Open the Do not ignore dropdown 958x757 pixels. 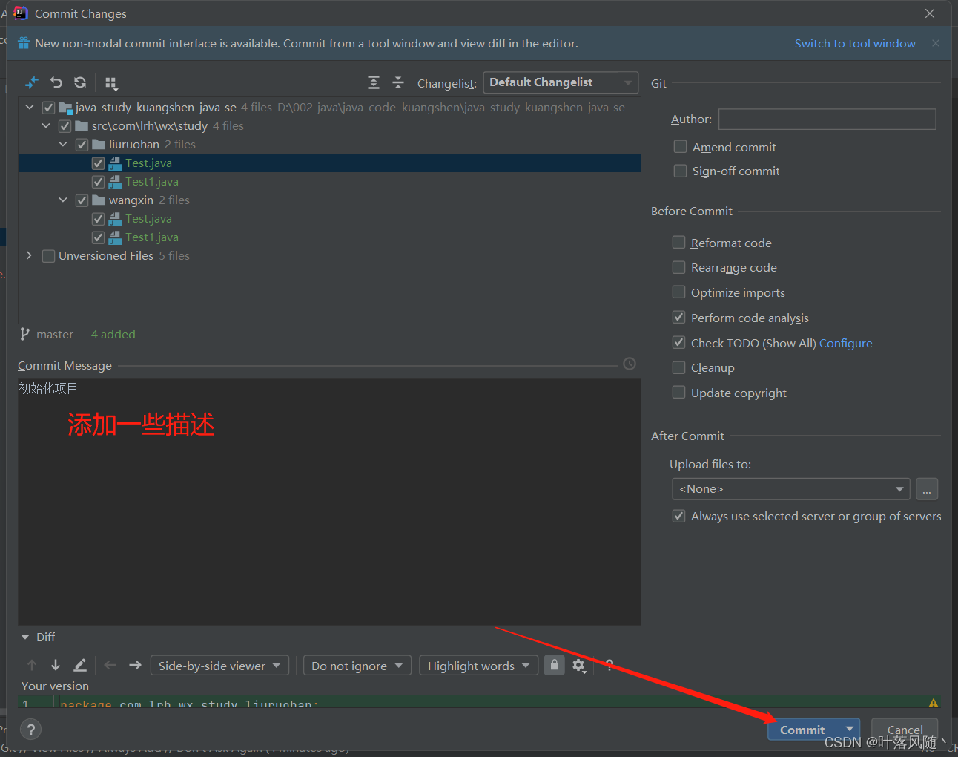click(x=357, y=666)
